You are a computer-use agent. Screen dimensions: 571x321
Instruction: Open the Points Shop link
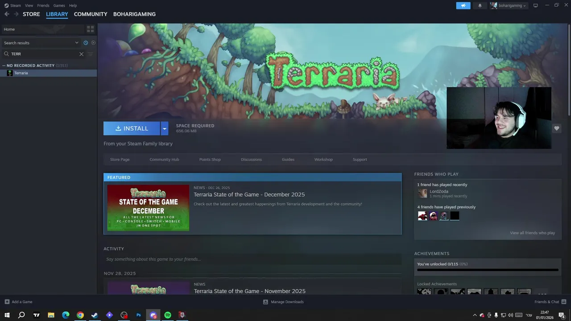[x=210, y=160]
